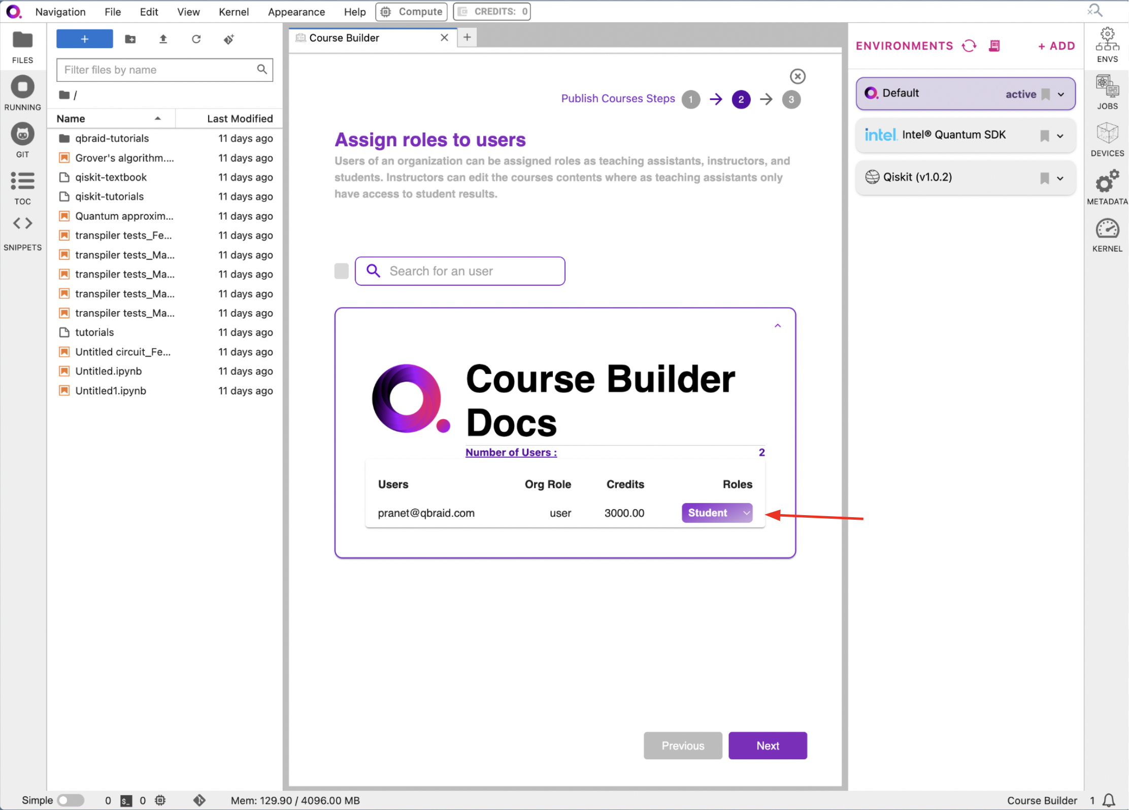Click the git diamond icon in status bar
The image size is (1129, 810).
click(200, 800)
